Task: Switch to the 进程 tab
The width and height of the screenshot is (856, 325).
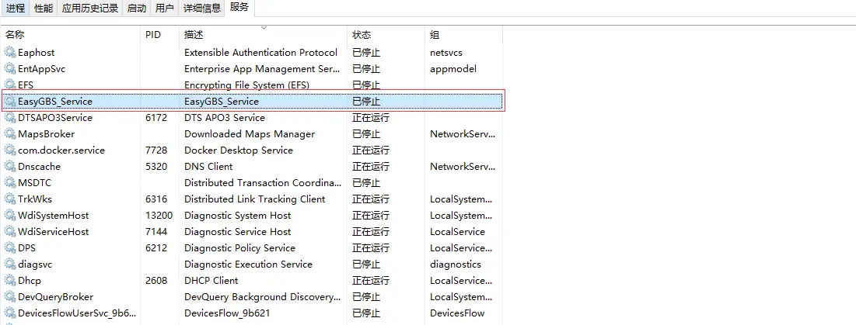Action: point(16,9)
